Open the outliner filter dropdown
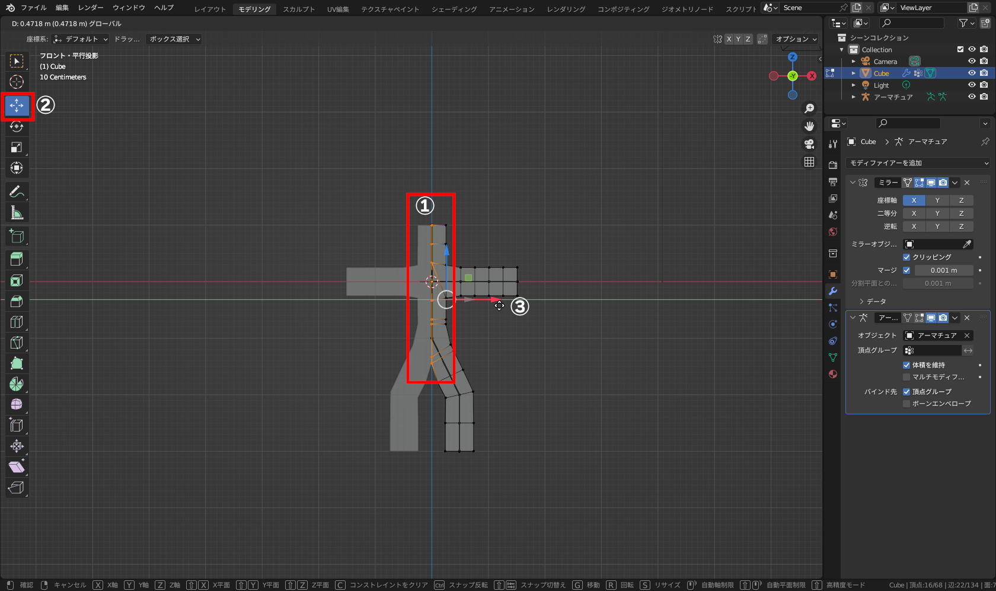Viewport: 996px width, 591px height. coord(966,23)
